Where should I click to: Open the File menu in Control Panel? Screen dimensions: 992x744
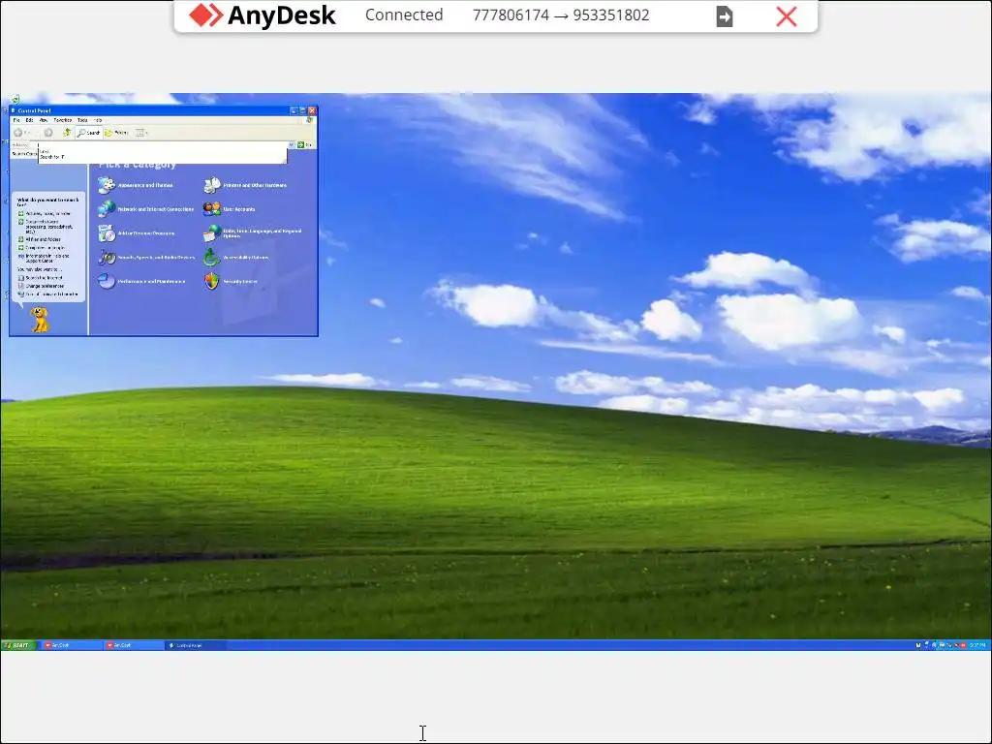pyautogui.click(x=16, y=120)
